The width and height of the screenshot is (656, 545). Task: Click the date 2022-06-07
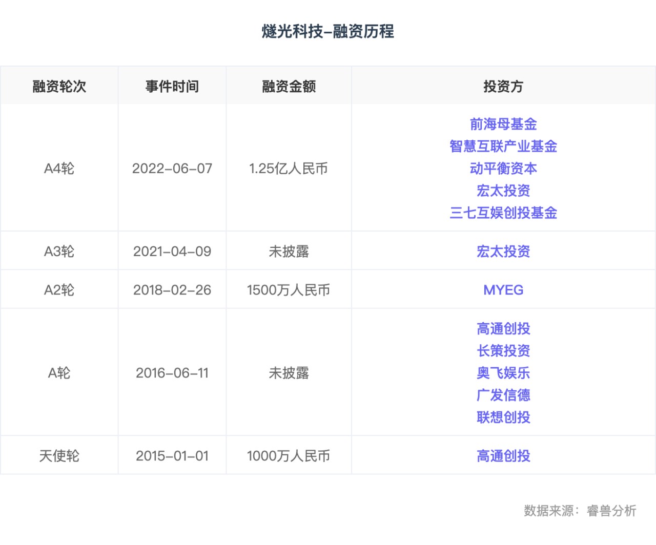172,169
